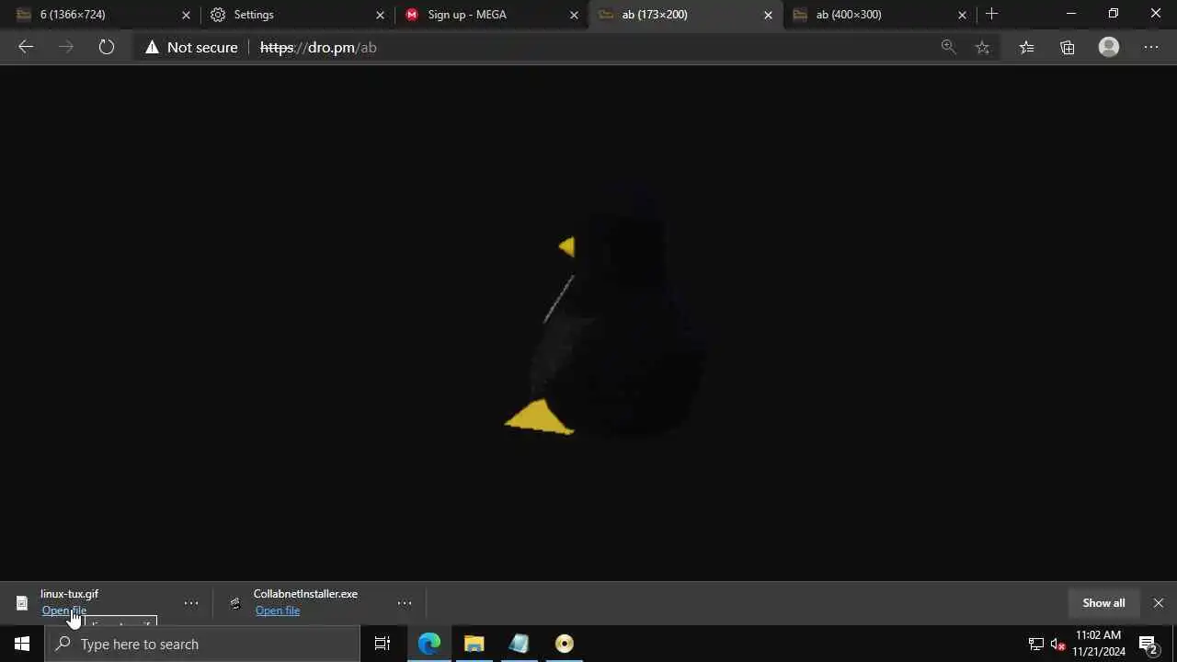Go forward to the next page
Viewport: 1177px width, 662px height.
click(x=66, y=47)
